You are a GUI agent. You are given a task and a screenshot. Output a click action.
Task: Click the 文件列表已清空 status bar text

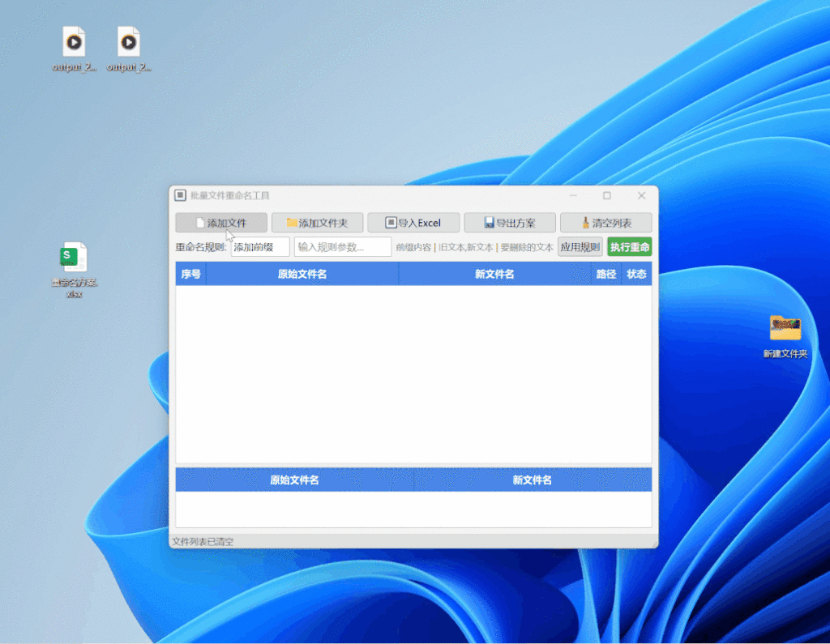203,542
